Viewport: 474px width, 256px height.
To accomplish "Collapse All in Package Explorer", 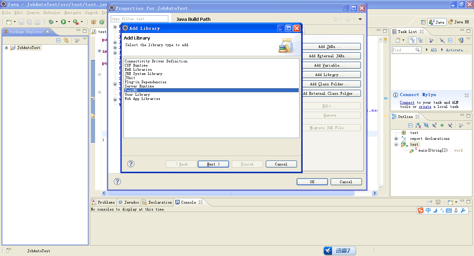I will pos(58,40).
